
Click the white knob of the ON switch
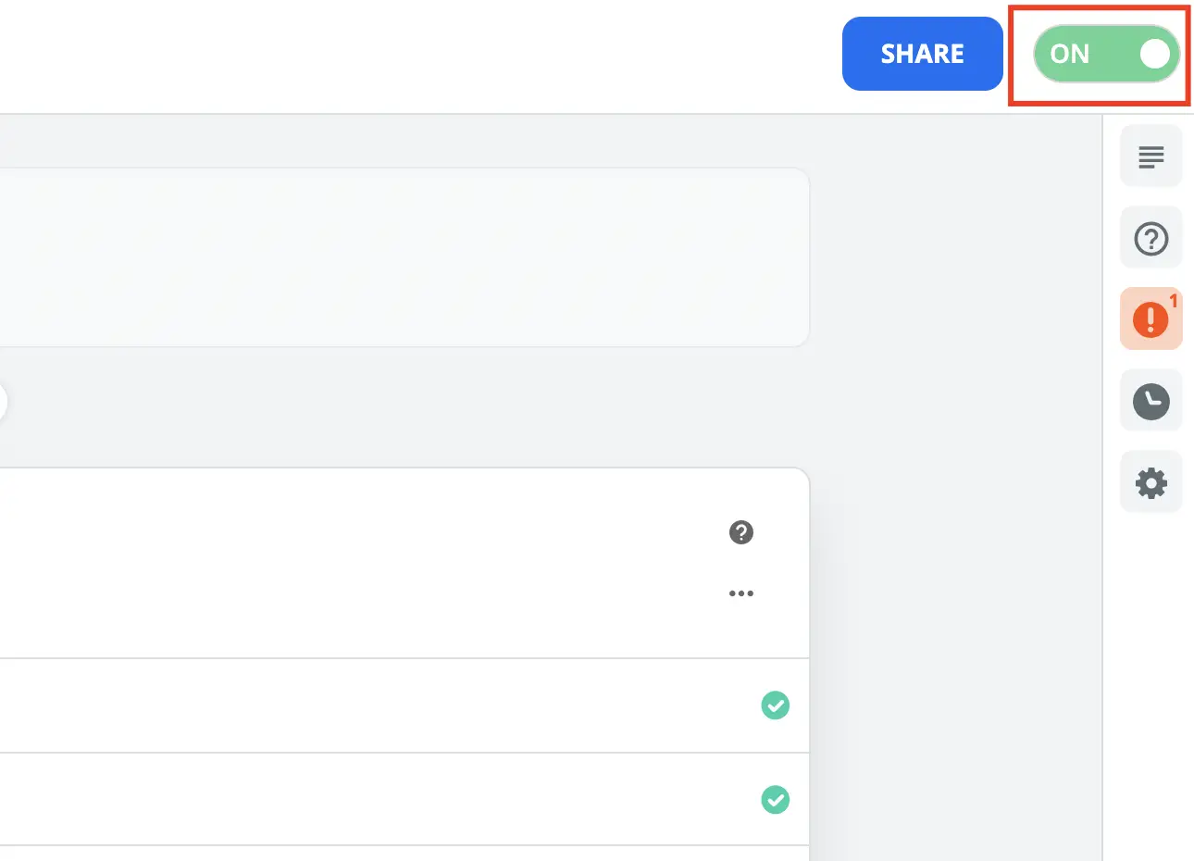tap(1155, 54)
